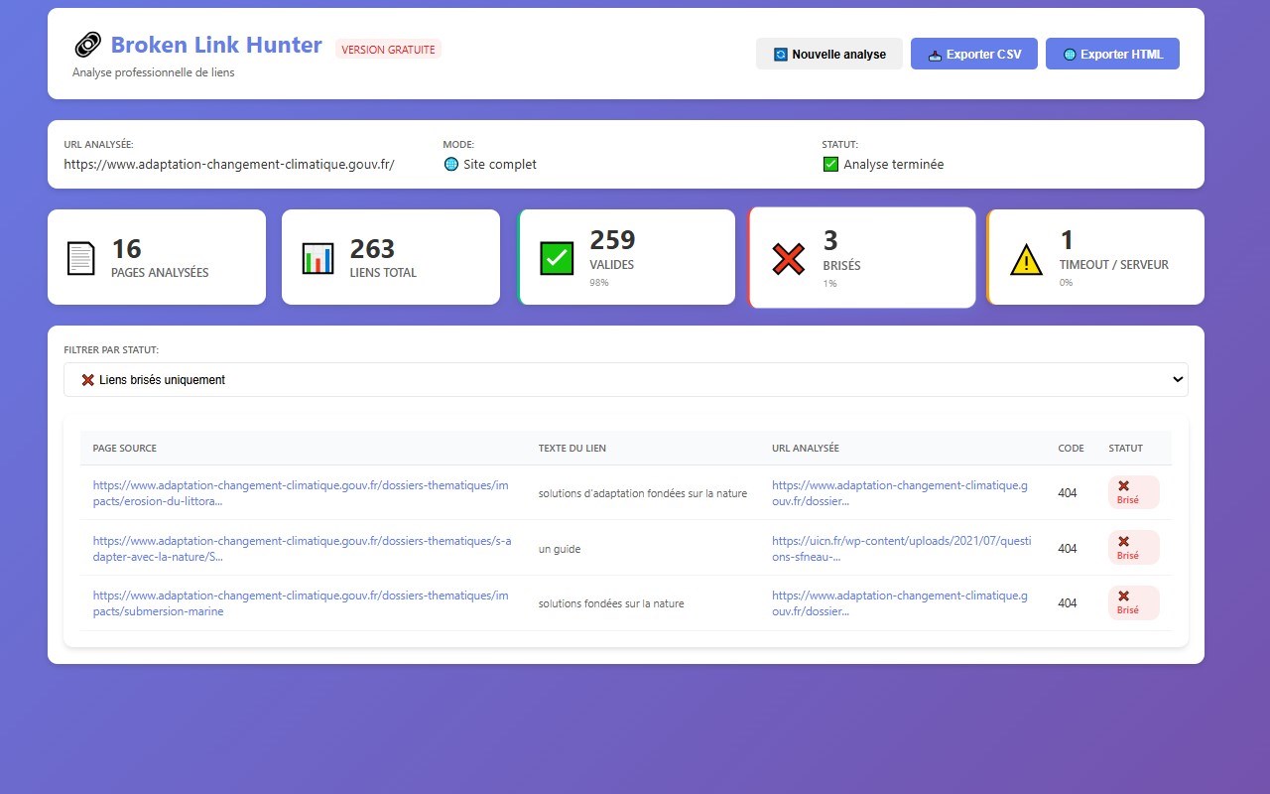Click the URL Analysée column header
1270x794 pixels.
pyautogui.click(x=806, y=449)
